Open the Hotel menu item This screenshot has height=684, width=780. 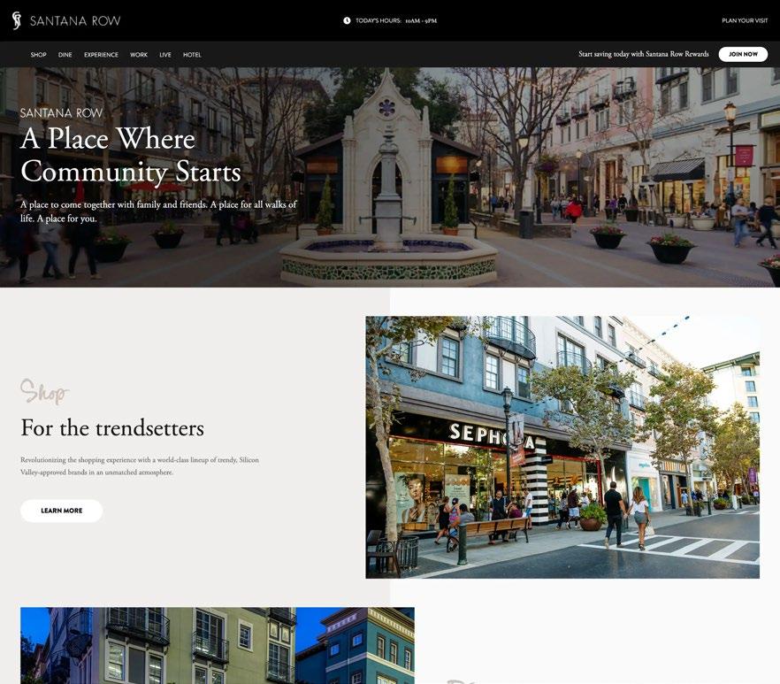pyautogui.click(x=192, y=55)
